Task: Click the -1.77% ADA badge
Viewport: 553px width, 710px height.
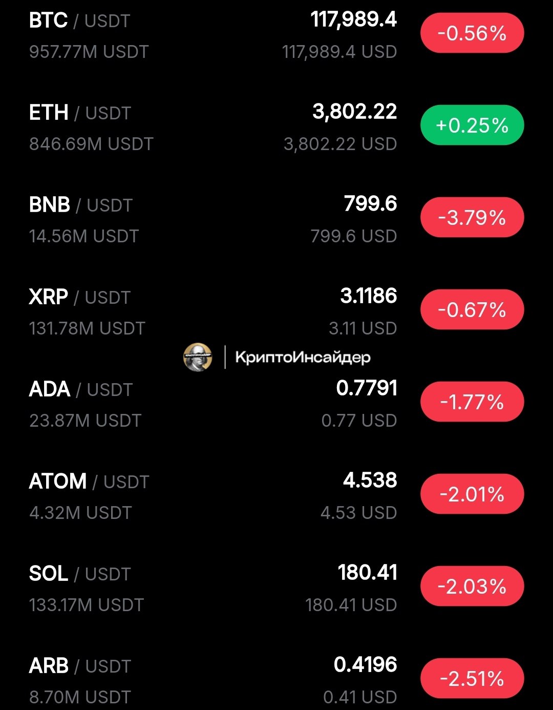Action: 472,402
